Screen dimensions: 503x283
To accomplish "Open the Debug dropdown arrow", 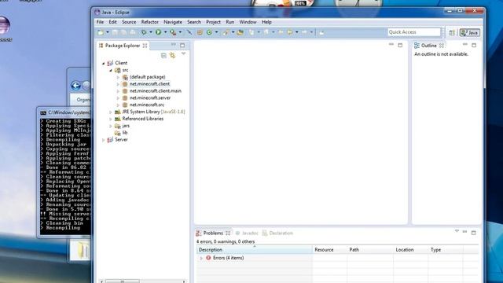I will click(x=150, y=32).
